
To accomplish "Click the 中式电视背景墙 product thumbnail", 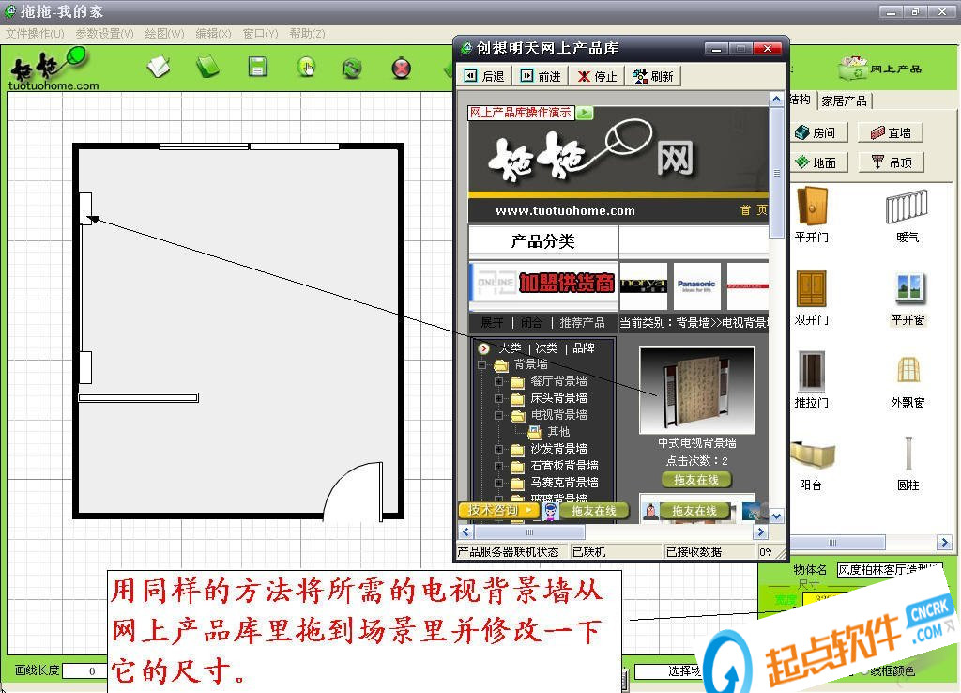I will coord(696,390).
